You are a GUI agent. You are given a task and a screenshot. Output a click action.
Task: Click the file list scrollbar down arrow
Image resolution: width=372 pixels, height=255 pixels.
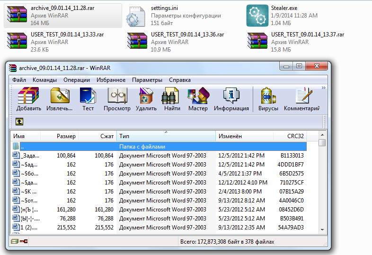(322, 229)
